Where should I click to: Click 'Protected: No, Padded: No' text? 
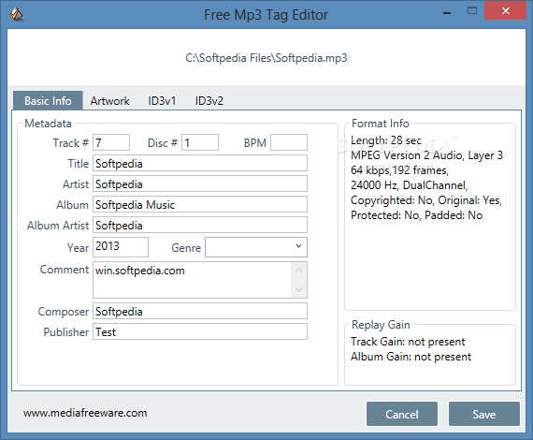[x=416, y=215]
